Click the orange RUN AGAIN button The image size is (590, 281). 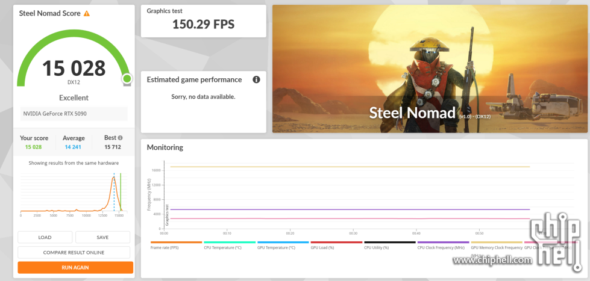pos(75,268)
